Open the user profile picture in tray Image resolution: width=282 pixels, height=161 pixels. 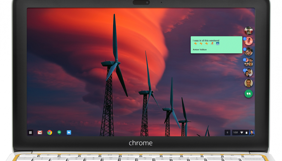coord(252,133)
